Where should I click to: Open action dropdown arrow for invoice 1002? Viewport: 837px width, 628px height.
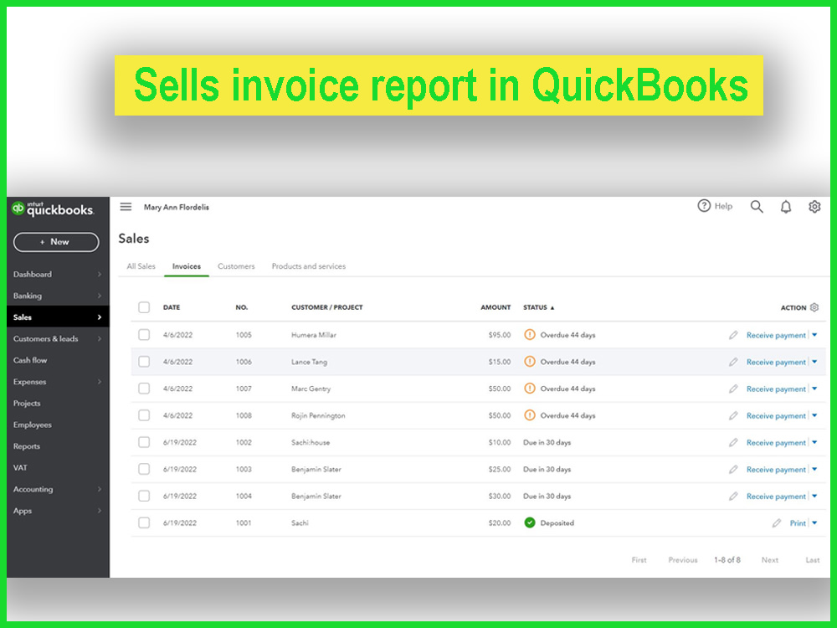point(814,442)
